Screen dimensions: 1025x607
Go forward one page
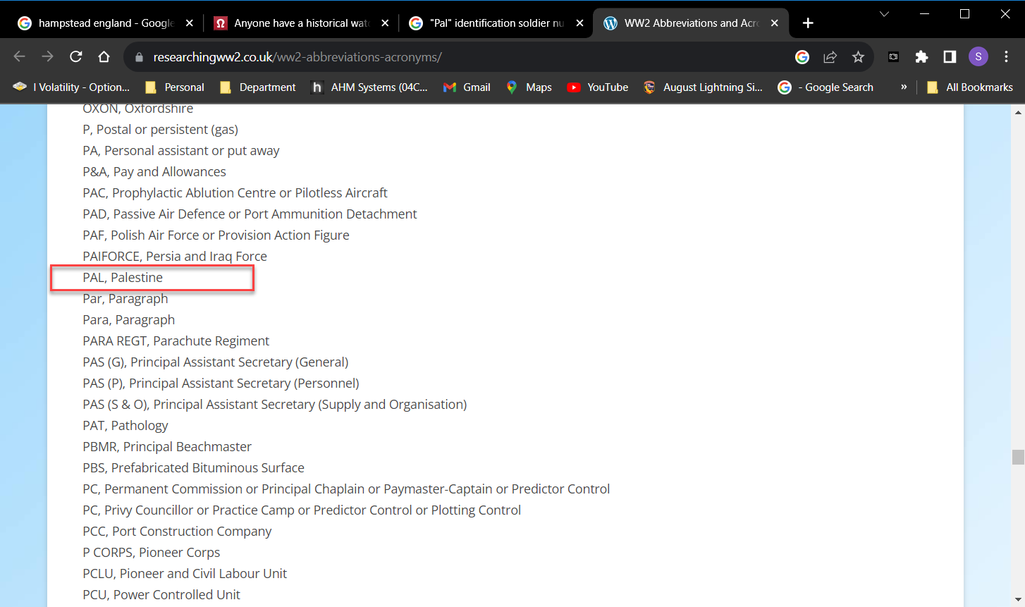point(47,57)
